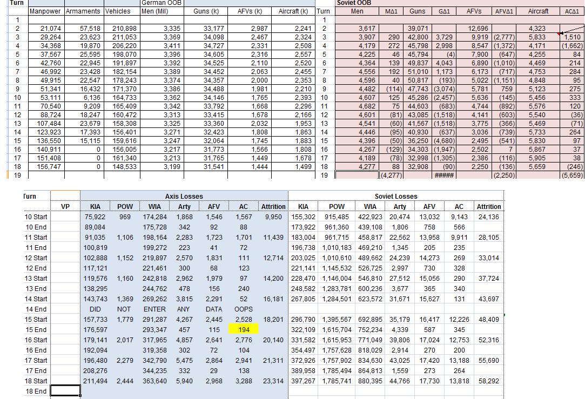Select the Soviet OOB header cell
This screenshot has width=585, height=399.
pyautogui.click(x=460, y=3)
